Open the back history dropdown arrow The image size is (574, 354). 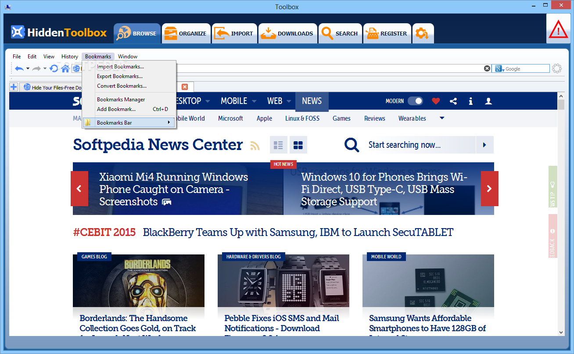(x=28, y=68)
